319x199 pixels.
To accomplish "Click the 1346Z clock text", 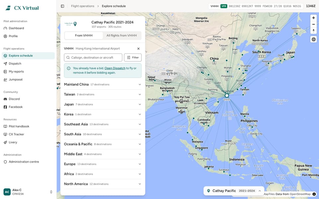I will [x=311, y=6].
